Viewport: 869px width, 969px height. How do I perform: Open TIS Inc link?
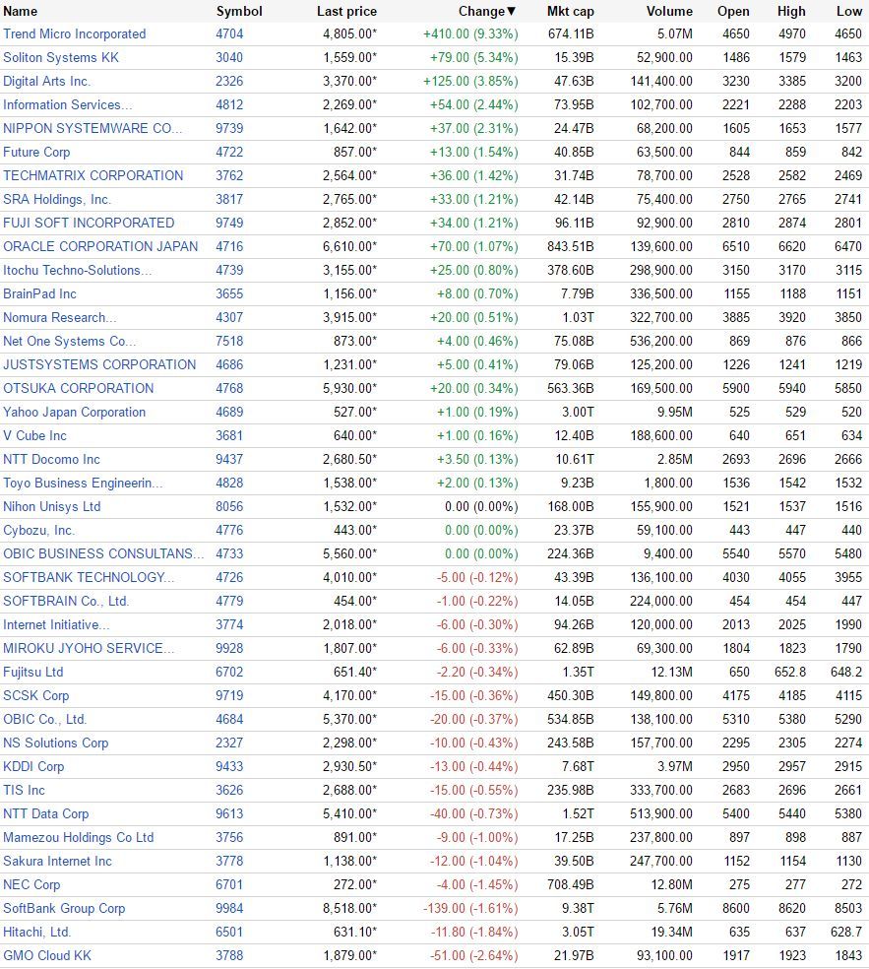click(x=24, y=790)
